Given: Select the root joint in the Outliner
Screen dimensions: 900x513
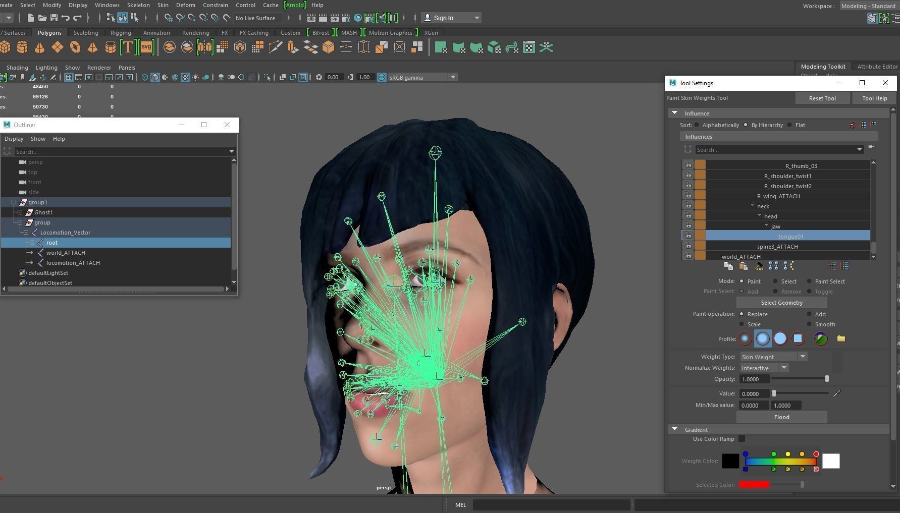Looking at the screenshot, I should [51, 242].
